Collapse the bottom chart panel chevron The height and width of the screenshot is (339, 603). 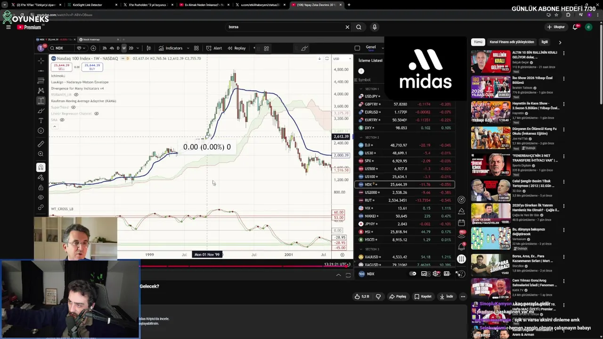pos(338,275)
